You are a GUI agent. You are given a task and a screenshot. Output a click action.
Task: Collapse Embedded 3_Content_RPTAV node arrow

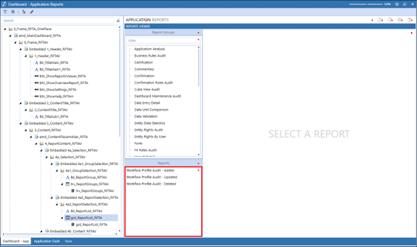[21, 123]
